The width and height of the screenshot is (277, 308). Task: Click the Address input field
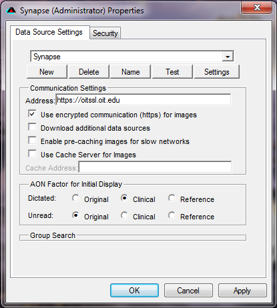[x=144, y=100]
